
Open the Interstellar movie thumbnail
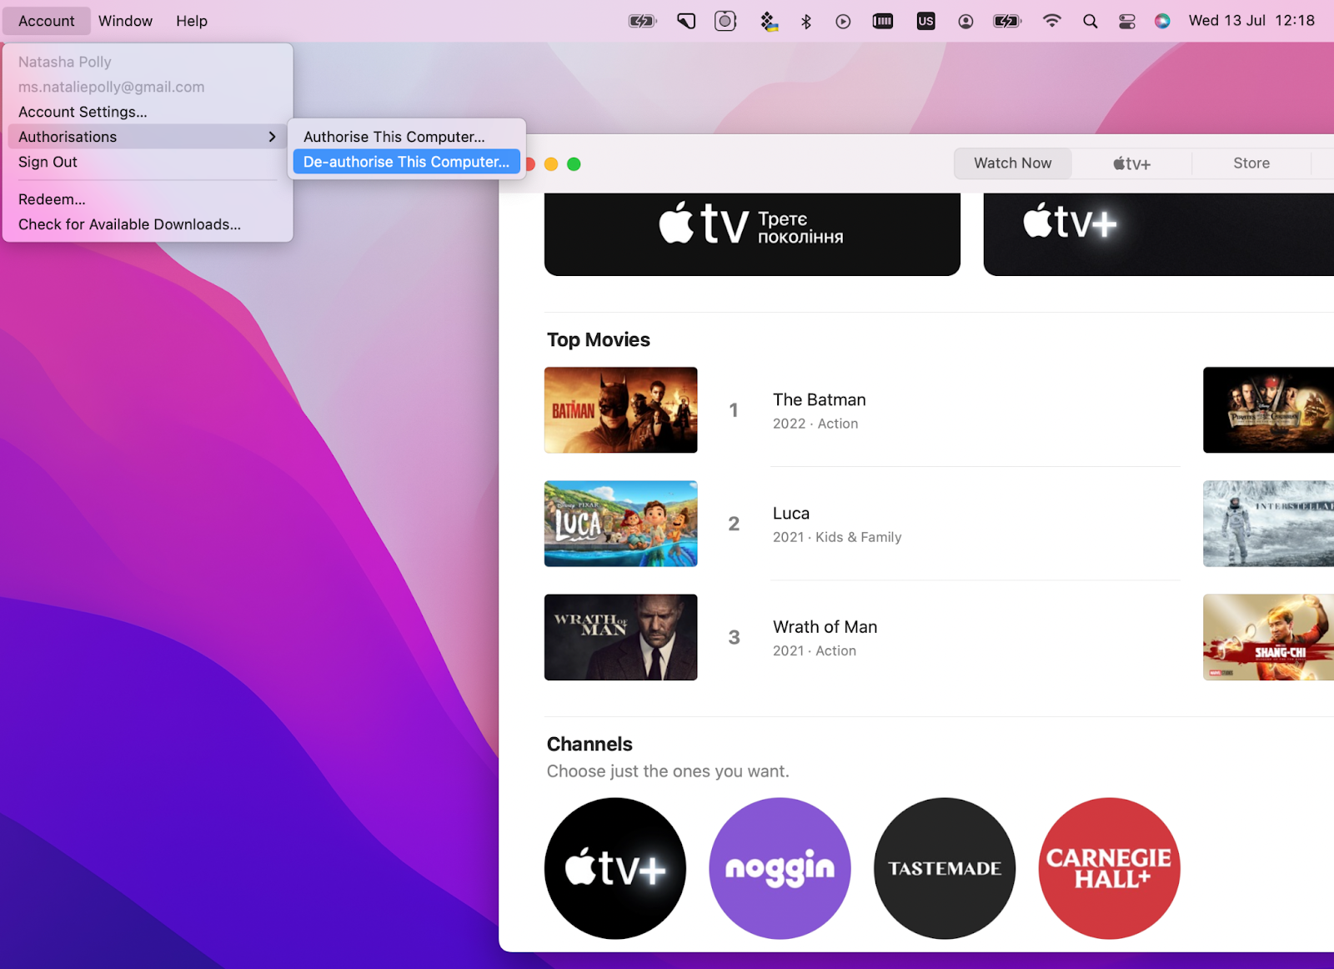click(x=1268, y=524)
